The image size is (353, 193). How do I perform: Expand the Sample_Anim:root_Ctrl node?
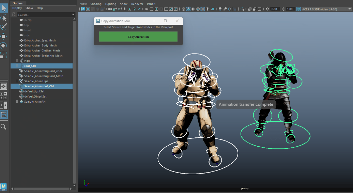click(17, 86)
